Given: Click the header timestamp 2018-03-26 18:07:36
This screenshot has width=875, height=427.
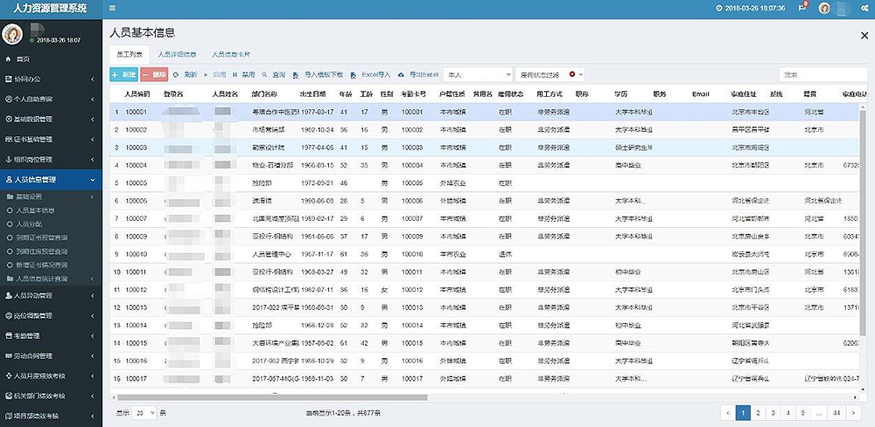Looking at the screenshot, I should point(754,9).
